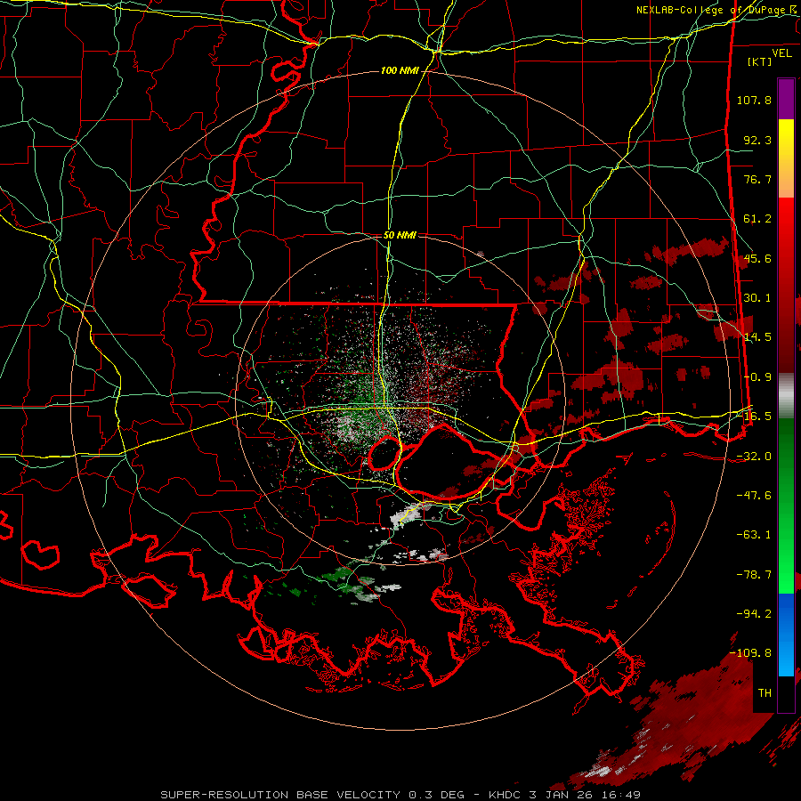Viewport: 801px width, 801px height.
Task: Click the purple segment of velocity color bar
Action: pyautogui.click(x=786, y=99)
